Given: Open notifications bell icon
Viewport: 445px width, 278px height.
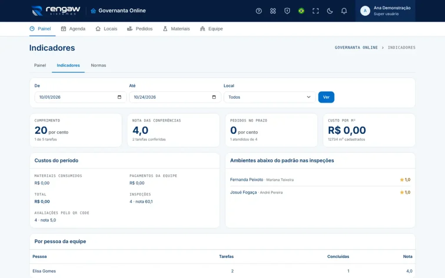Looking at the screenshot, I should point(344,11).
